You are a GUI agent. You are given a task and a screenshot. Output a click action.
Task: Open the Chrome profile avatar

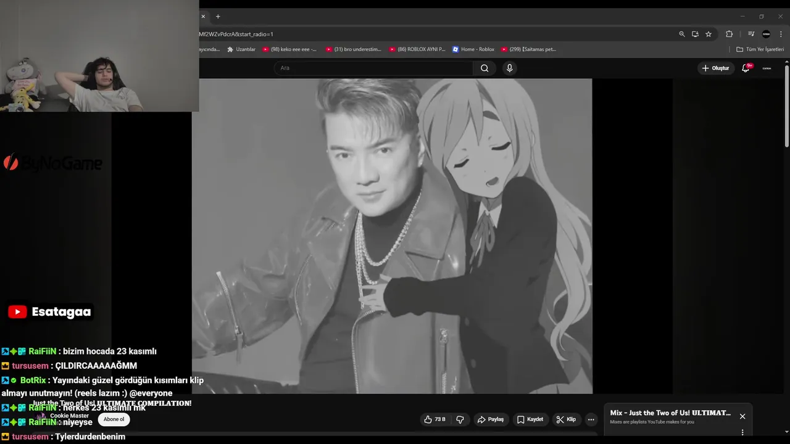click(x=767, y=34)
